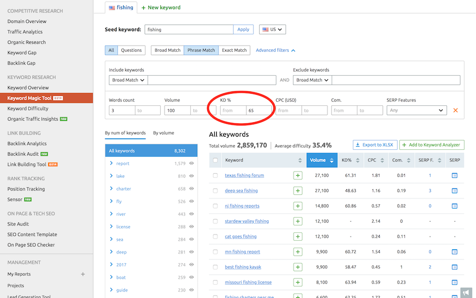Add a report with My Reports plus
This screenshot has height=298, width=476.
point(83,274)
